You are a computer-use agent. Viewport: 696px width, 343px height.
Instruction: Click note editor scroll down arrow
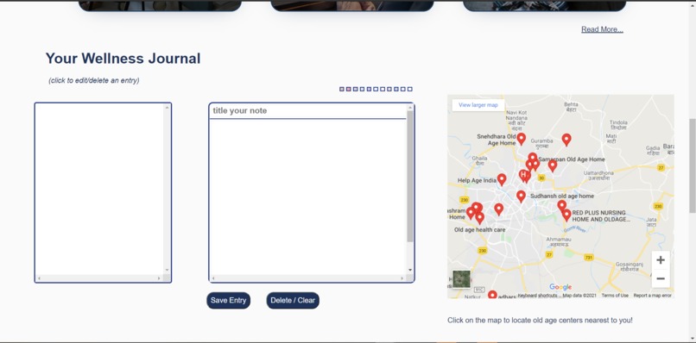click(x=410, y=270)
